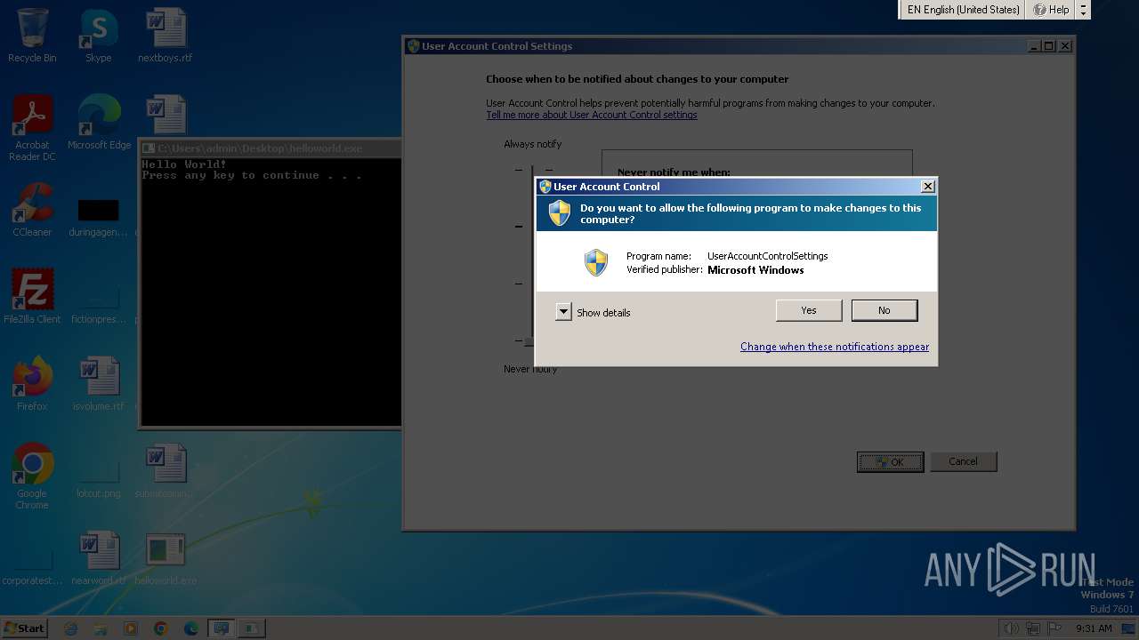Viewport: 1139px width, 640px height.
Task: Click the Always notify slider label
Action: [533, 144]
